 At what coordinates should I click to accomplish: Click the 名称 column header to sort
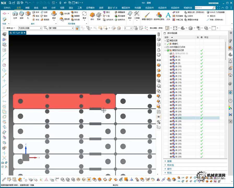pyautogui.click(x=167, y=37)
